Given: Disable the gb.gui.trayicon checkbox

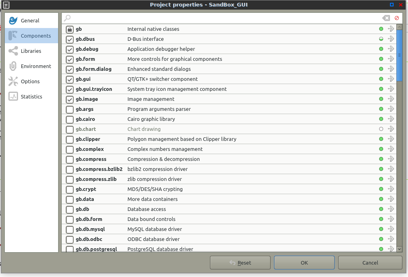Looking at the screenshot, I should pos(70,89).
